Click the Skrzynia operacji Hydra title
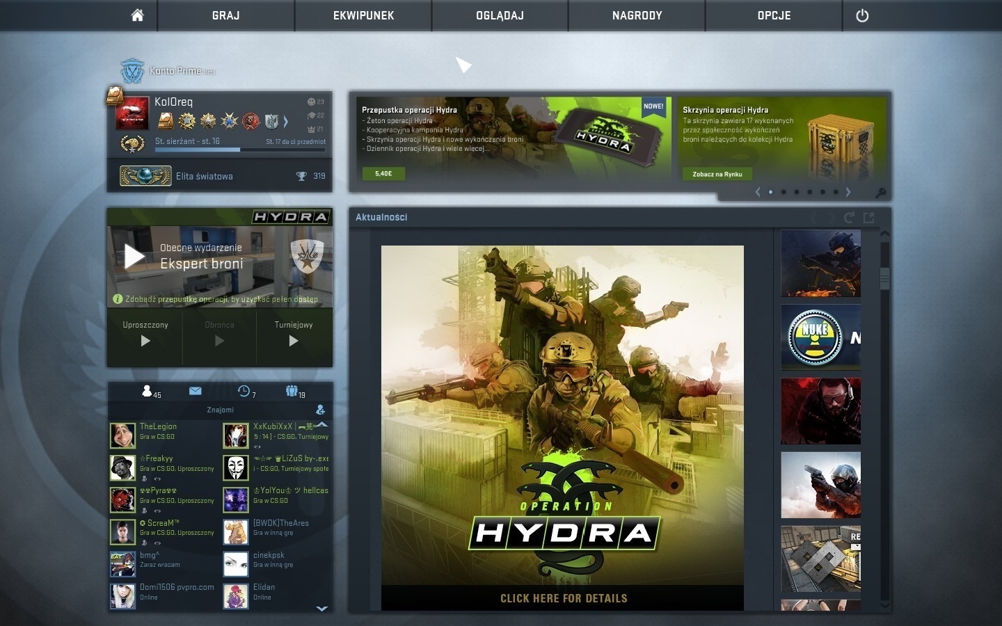 click(726, 110)
